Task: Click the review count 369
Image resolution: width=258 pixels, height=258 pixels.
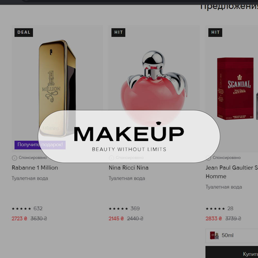Action: [x=135, y=209]
